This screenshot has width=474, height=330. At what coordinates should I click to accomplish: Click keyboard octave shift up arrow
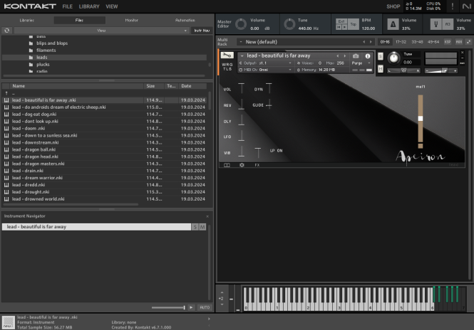point(222,292)
